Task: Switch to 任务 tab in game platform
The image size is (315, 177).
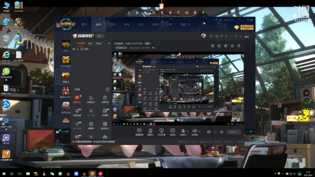Action: point(169,24)
